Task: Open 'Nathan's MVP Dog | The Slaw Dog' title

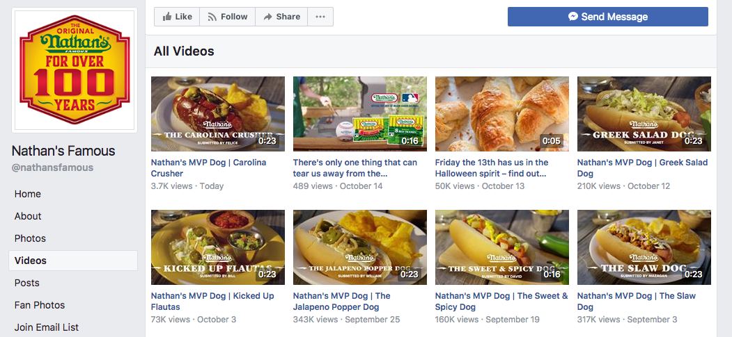Action: click(x=637, y=301)
